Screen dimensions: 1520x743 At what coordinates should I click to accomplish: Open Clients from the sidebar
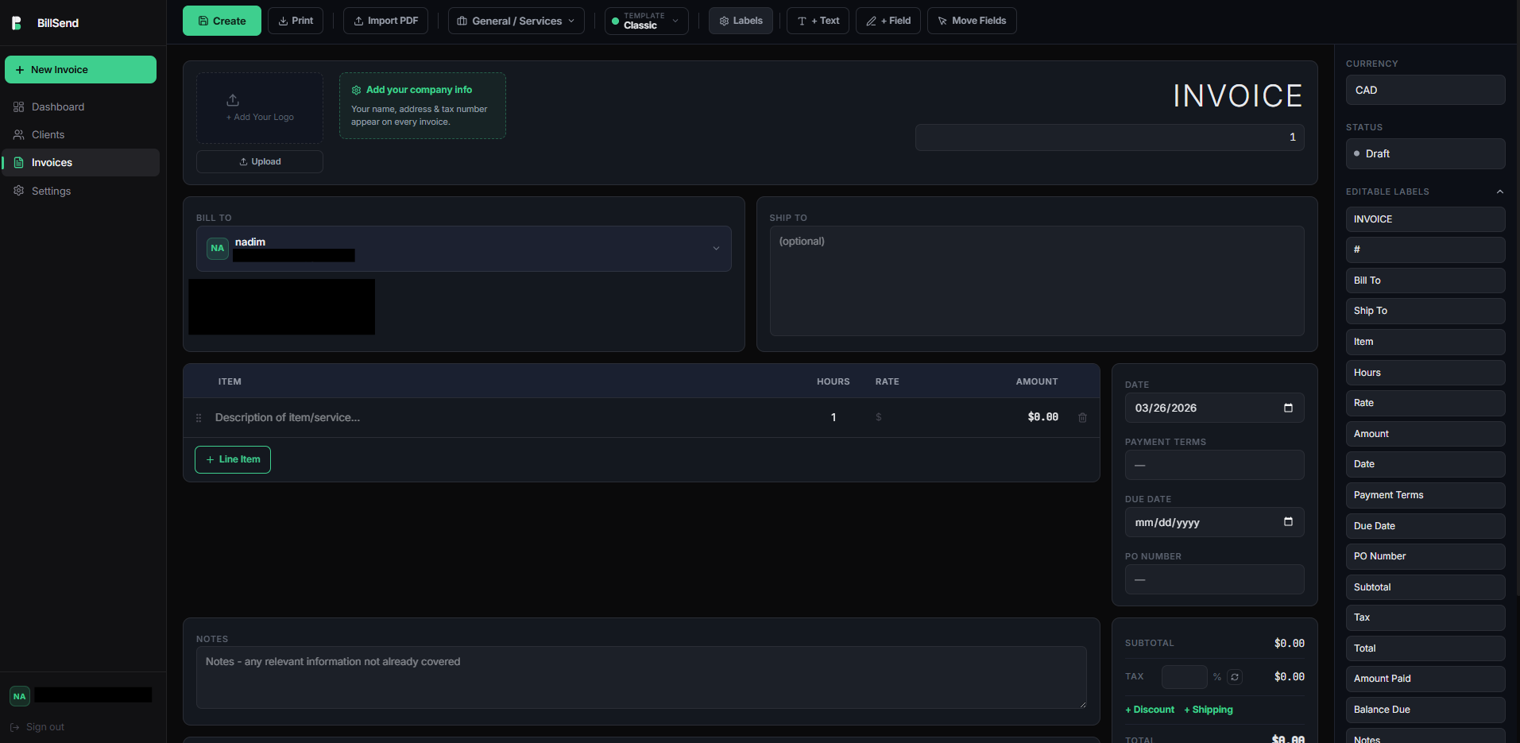coord(80,134)
